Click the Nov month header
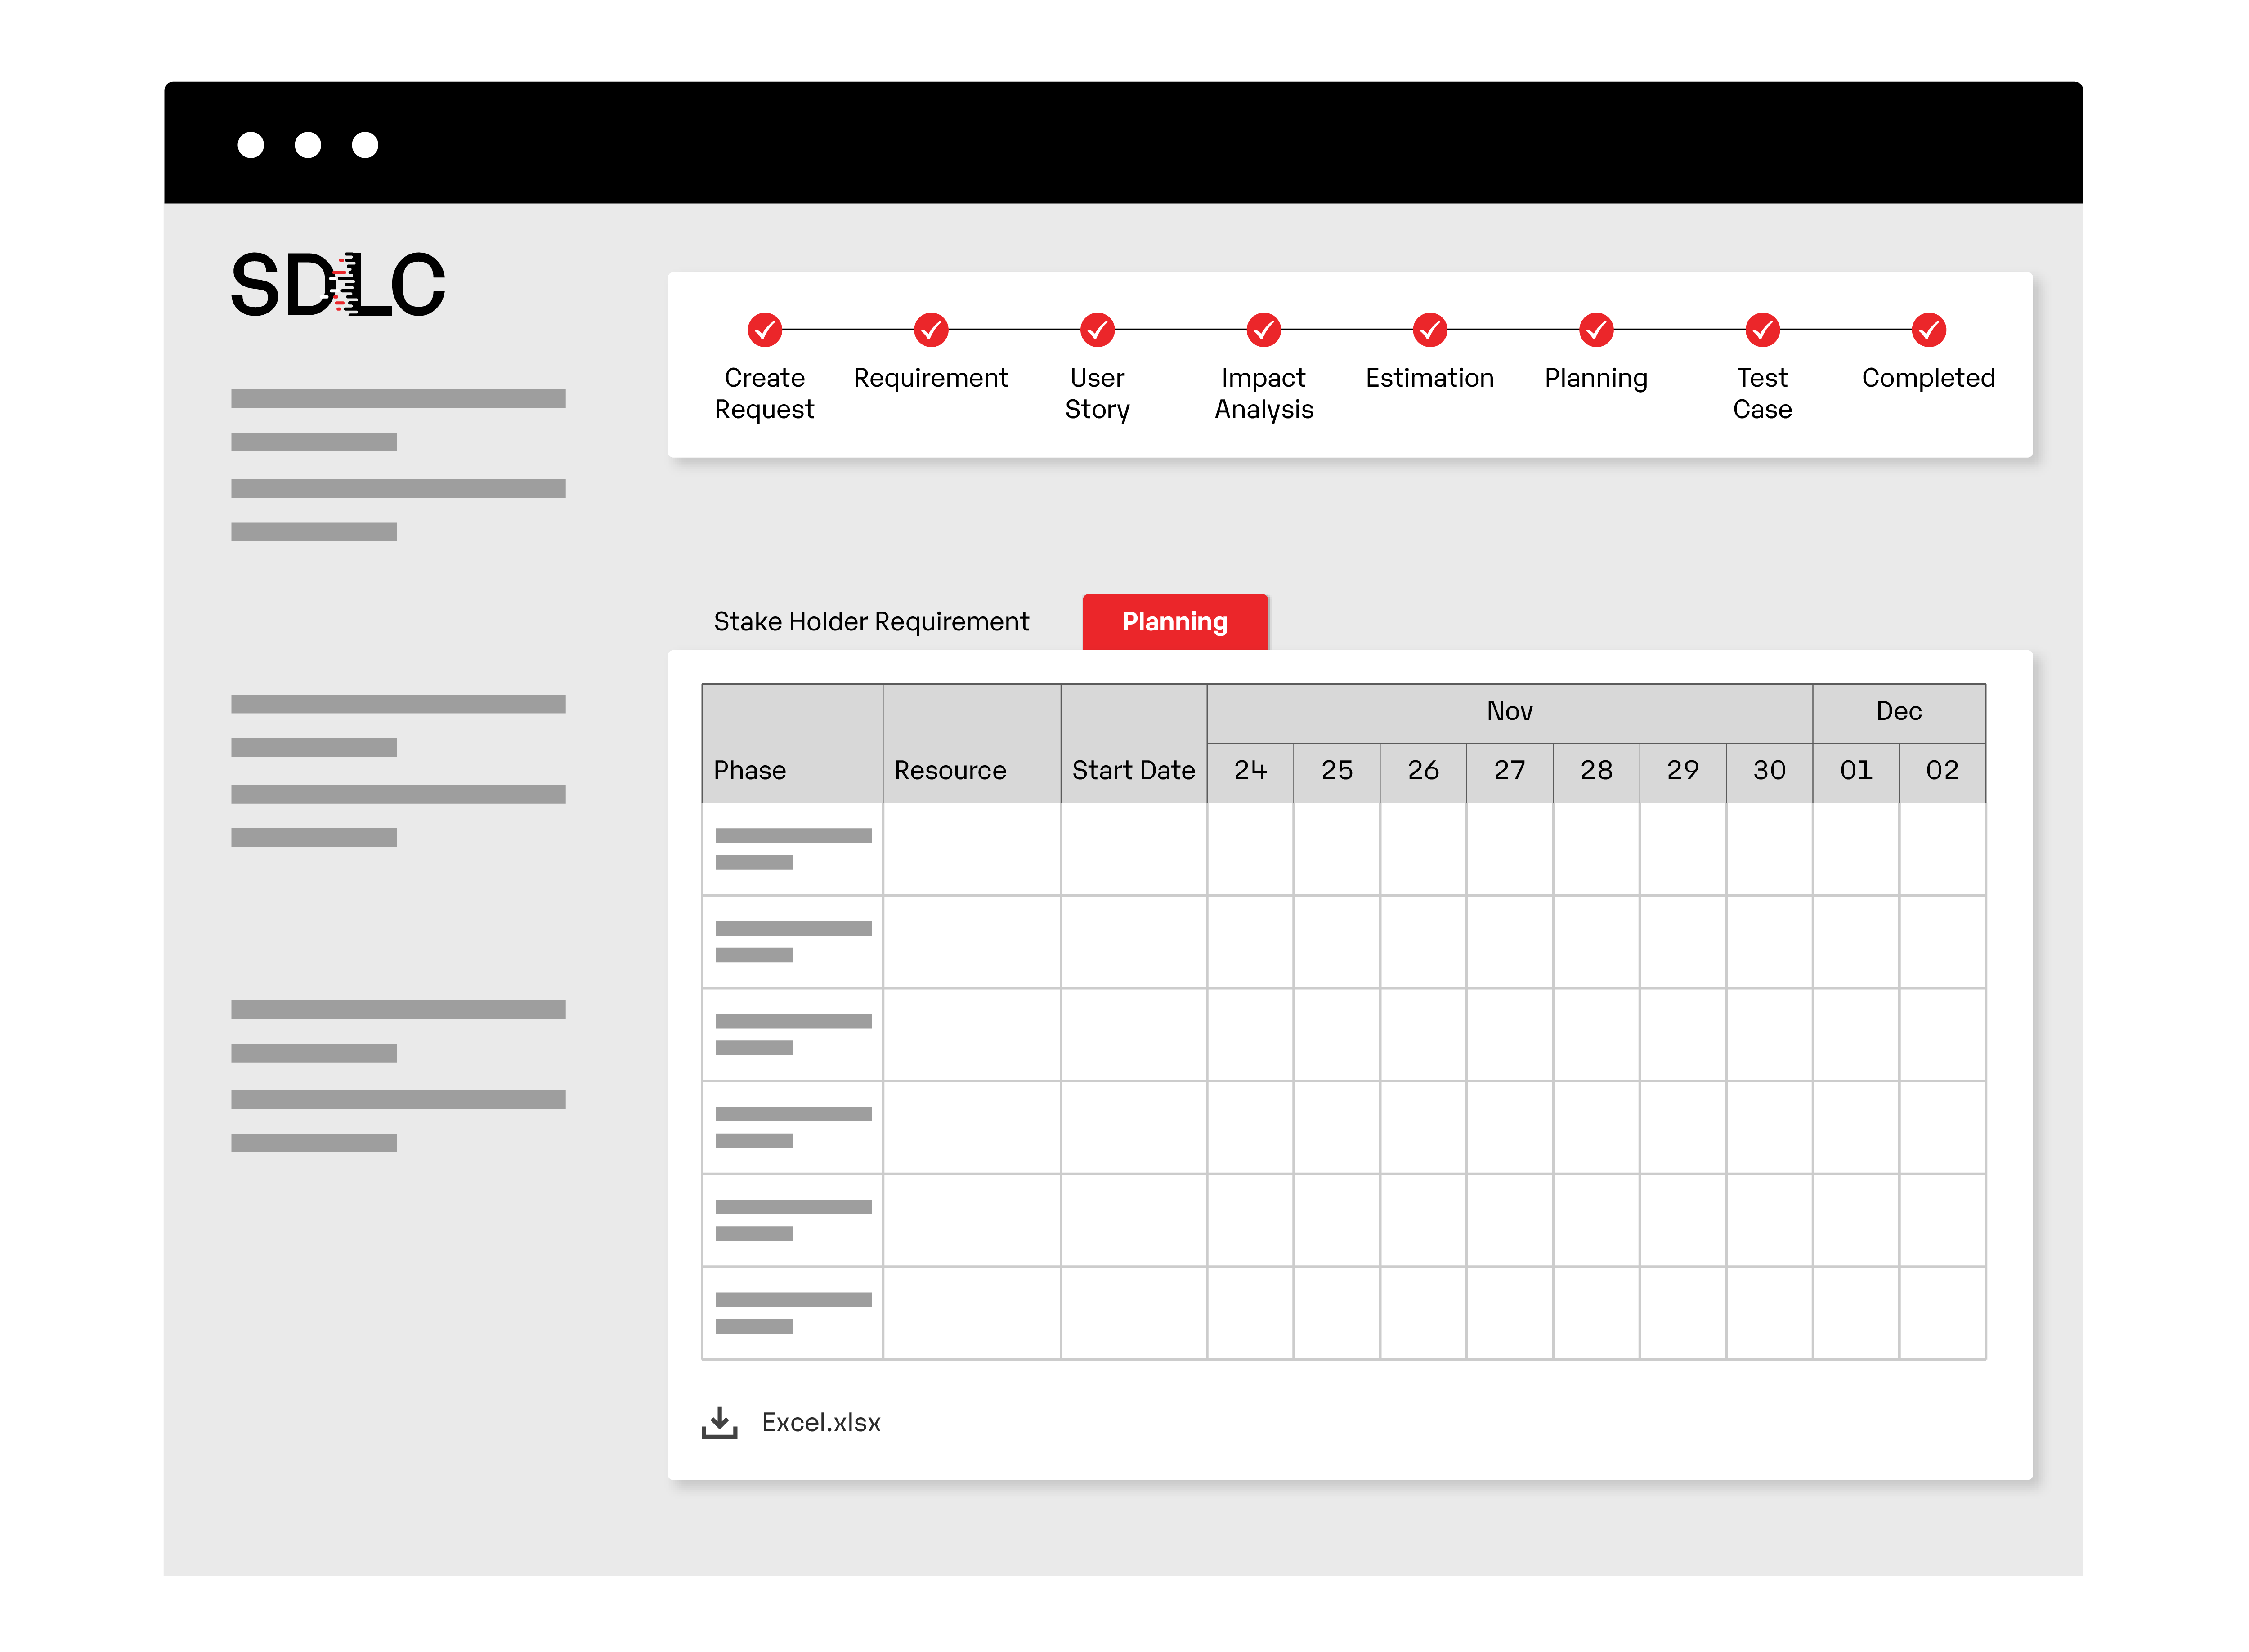Screen dimensions: 2249x1652 click(1509, 711)
